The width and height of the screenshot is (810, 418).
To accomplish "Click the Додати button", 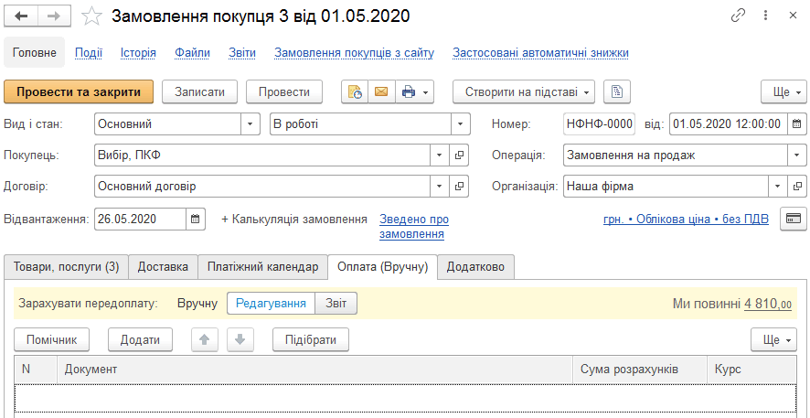I will pyautogui.click(x=140, y=340).
